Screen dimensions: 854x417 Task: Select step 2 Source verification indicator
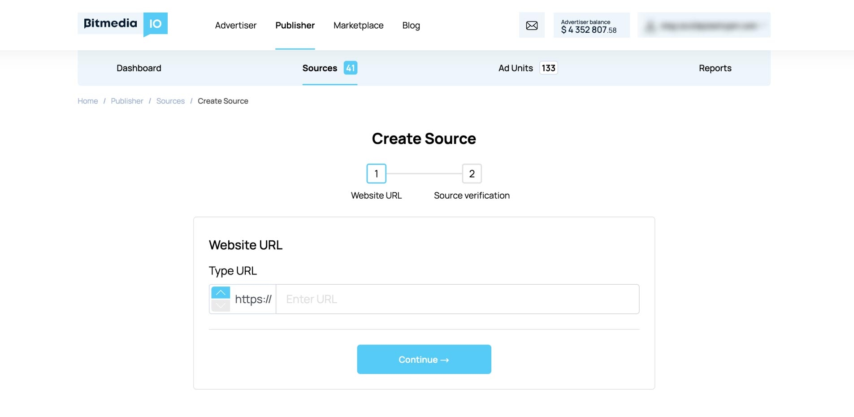pos(472,174)
